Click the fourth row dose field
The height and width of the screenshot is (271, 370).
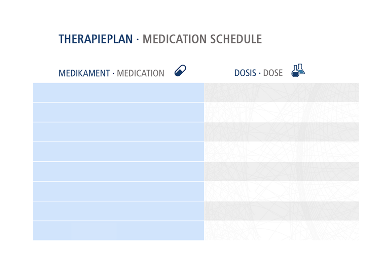tap(282, 152)
